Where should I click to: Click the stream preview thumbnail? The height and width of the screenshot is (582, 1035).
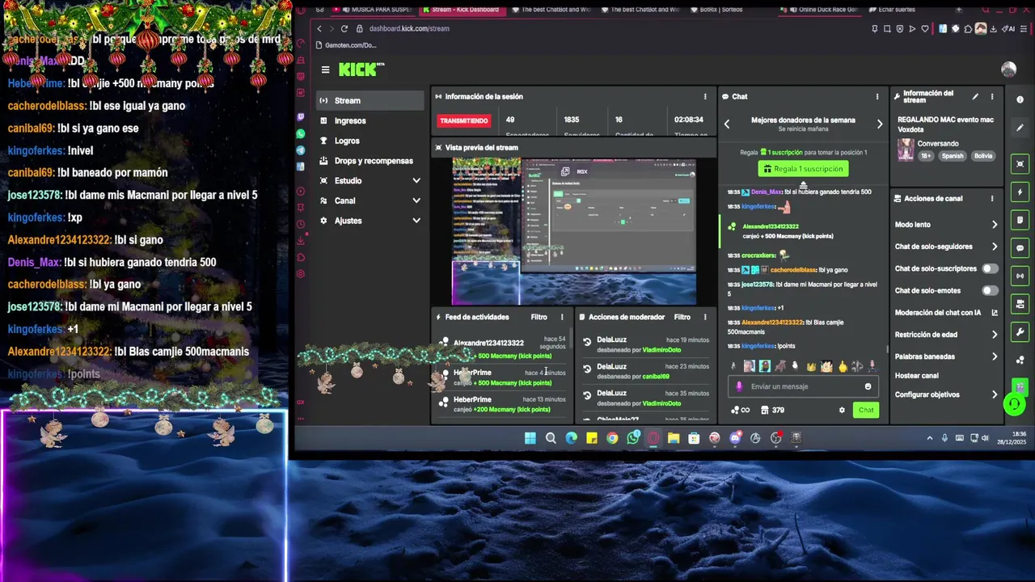pos(573,231)
